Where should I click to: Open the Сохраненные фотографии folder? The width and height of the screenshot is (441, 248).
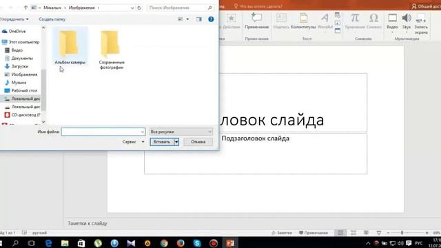point(112,50)
